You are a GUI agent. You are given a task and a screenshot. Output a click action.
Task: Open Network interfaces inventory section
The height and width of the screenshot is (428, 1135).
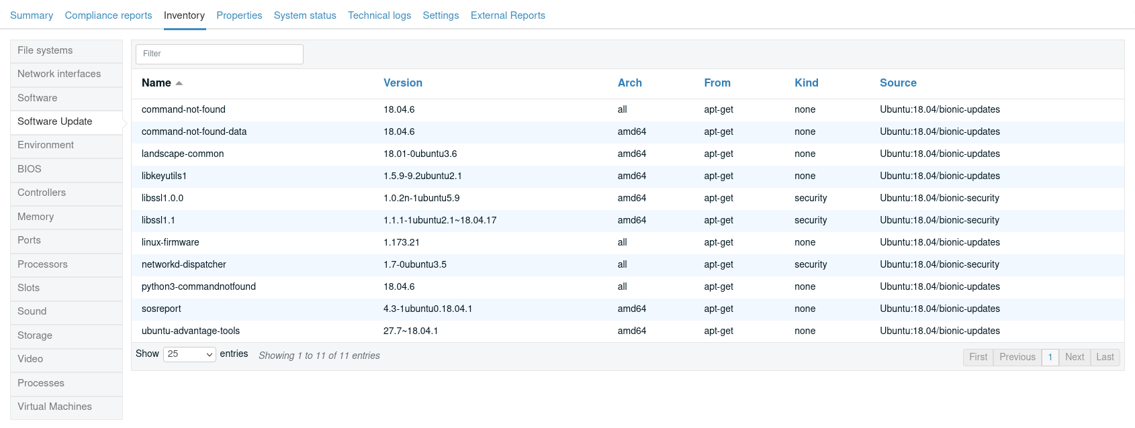pyautogui.click(x=59, y=74)
